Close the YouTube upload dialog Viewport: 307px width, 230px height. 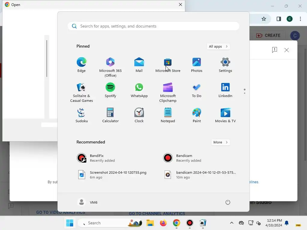286,50
